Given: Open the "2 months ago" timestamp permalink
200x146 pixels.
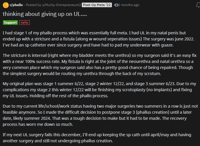Looking at the screenshot, I should (x=129, y=5).
